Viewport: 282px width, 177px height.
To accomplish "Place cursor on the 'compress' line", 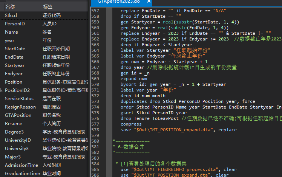I will 131,124.
